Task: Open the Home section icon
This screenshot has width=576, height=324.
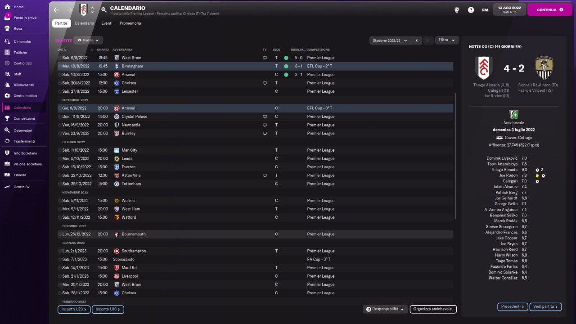Action: click(x=7, y=7)
